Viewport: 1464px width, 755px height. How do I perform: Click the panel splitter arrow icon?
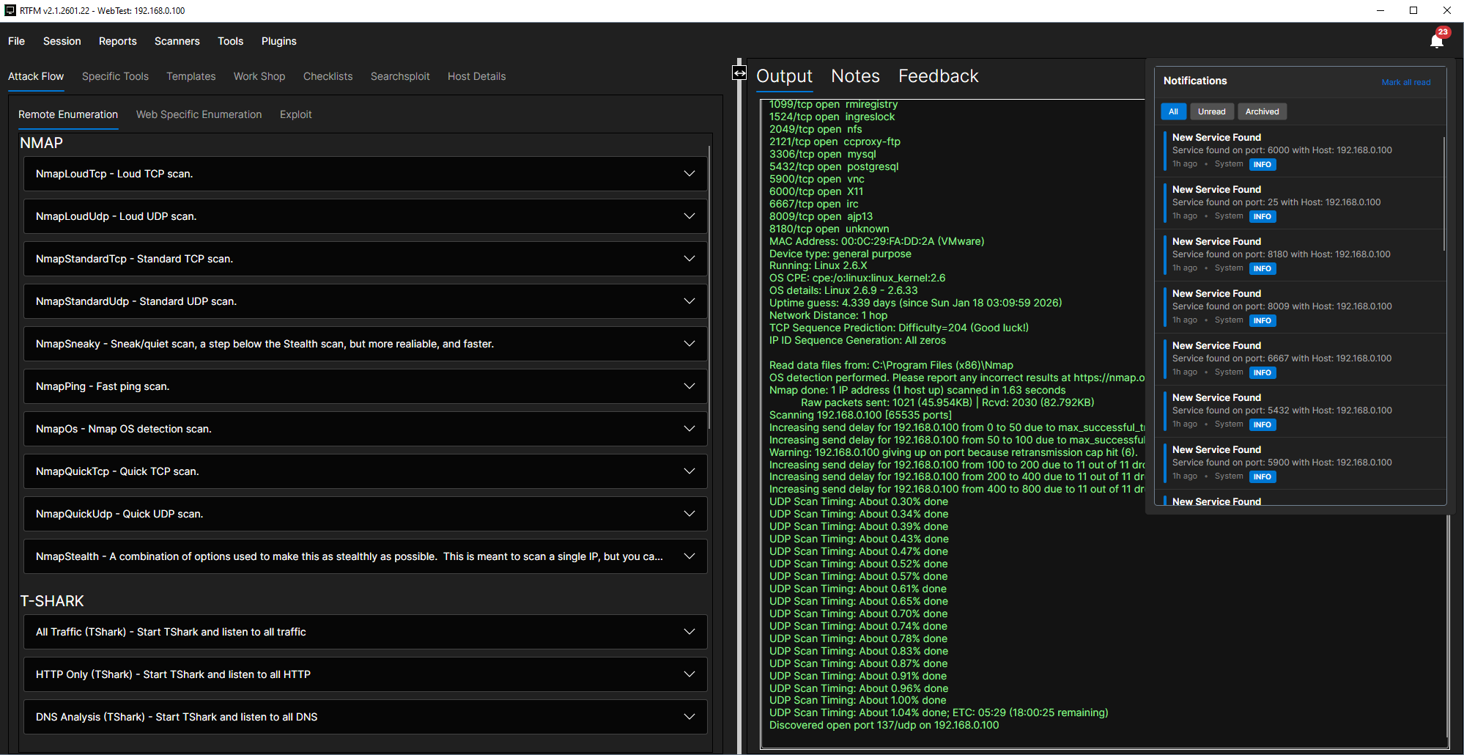[739, 73]
